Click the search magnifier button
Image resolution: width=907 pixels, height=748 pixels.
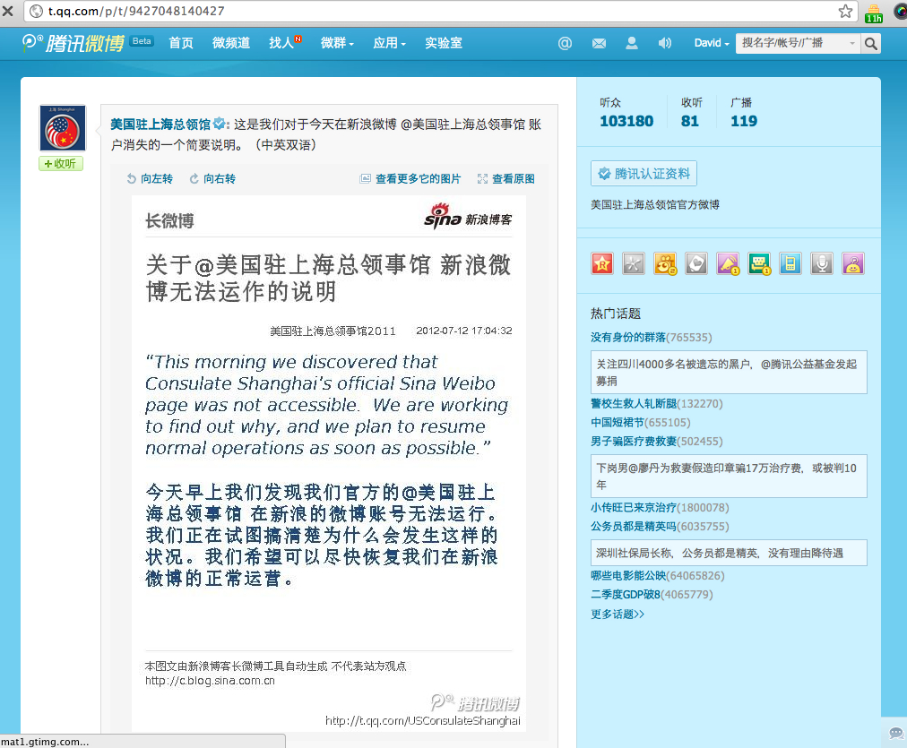coord(870,43)
